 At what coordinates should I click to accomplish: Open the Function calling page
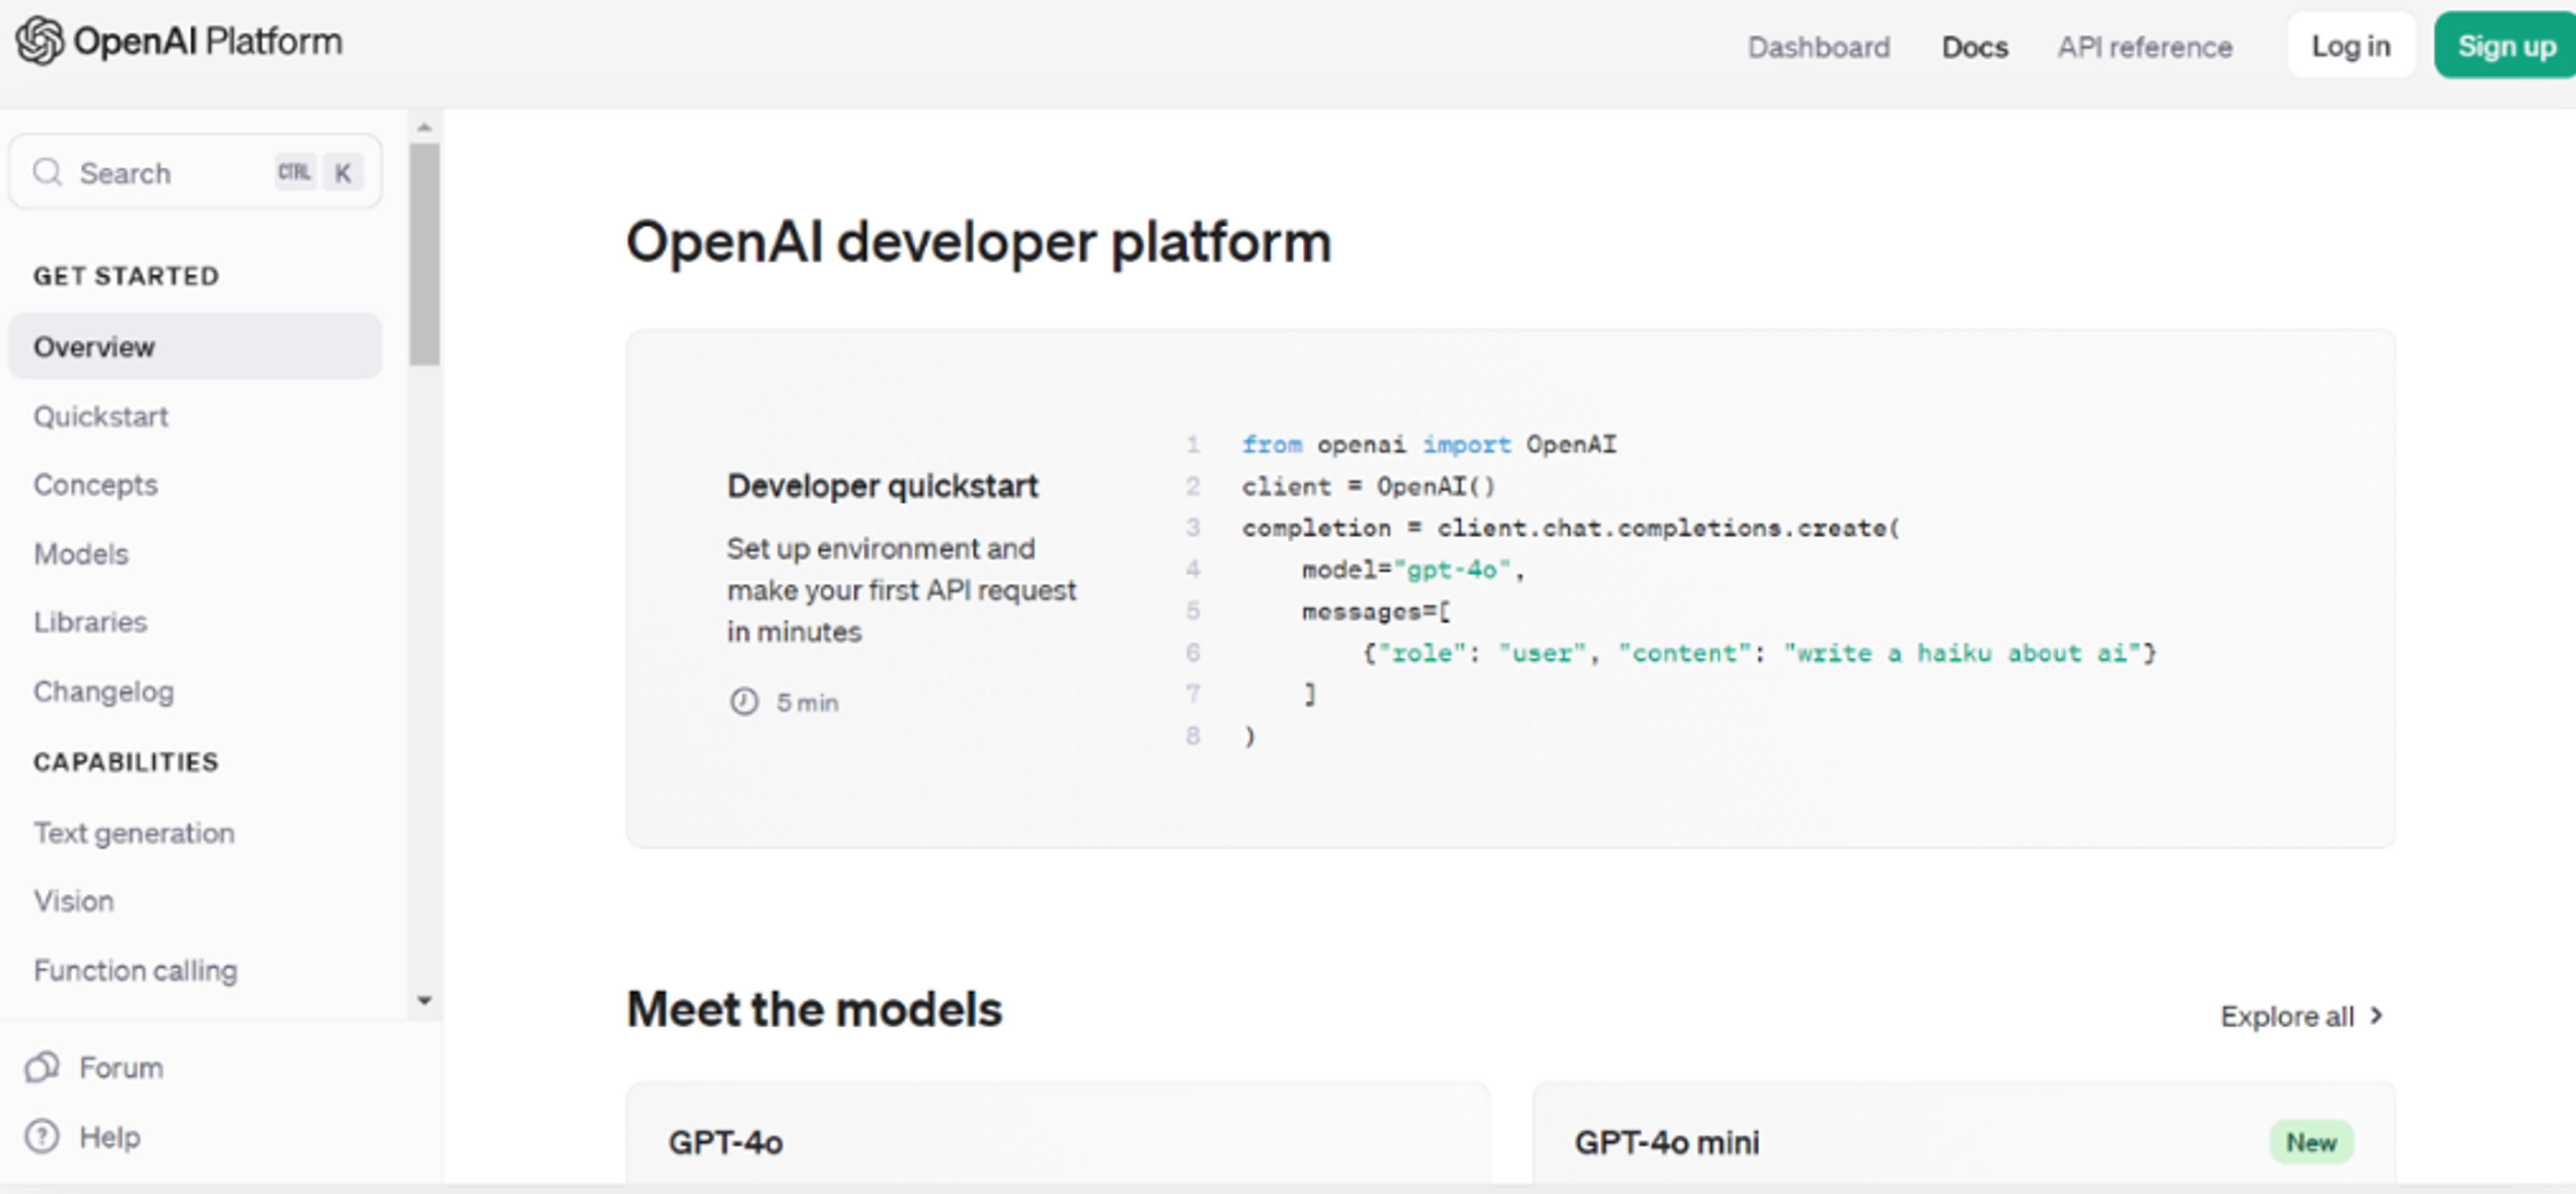point(136,970)
